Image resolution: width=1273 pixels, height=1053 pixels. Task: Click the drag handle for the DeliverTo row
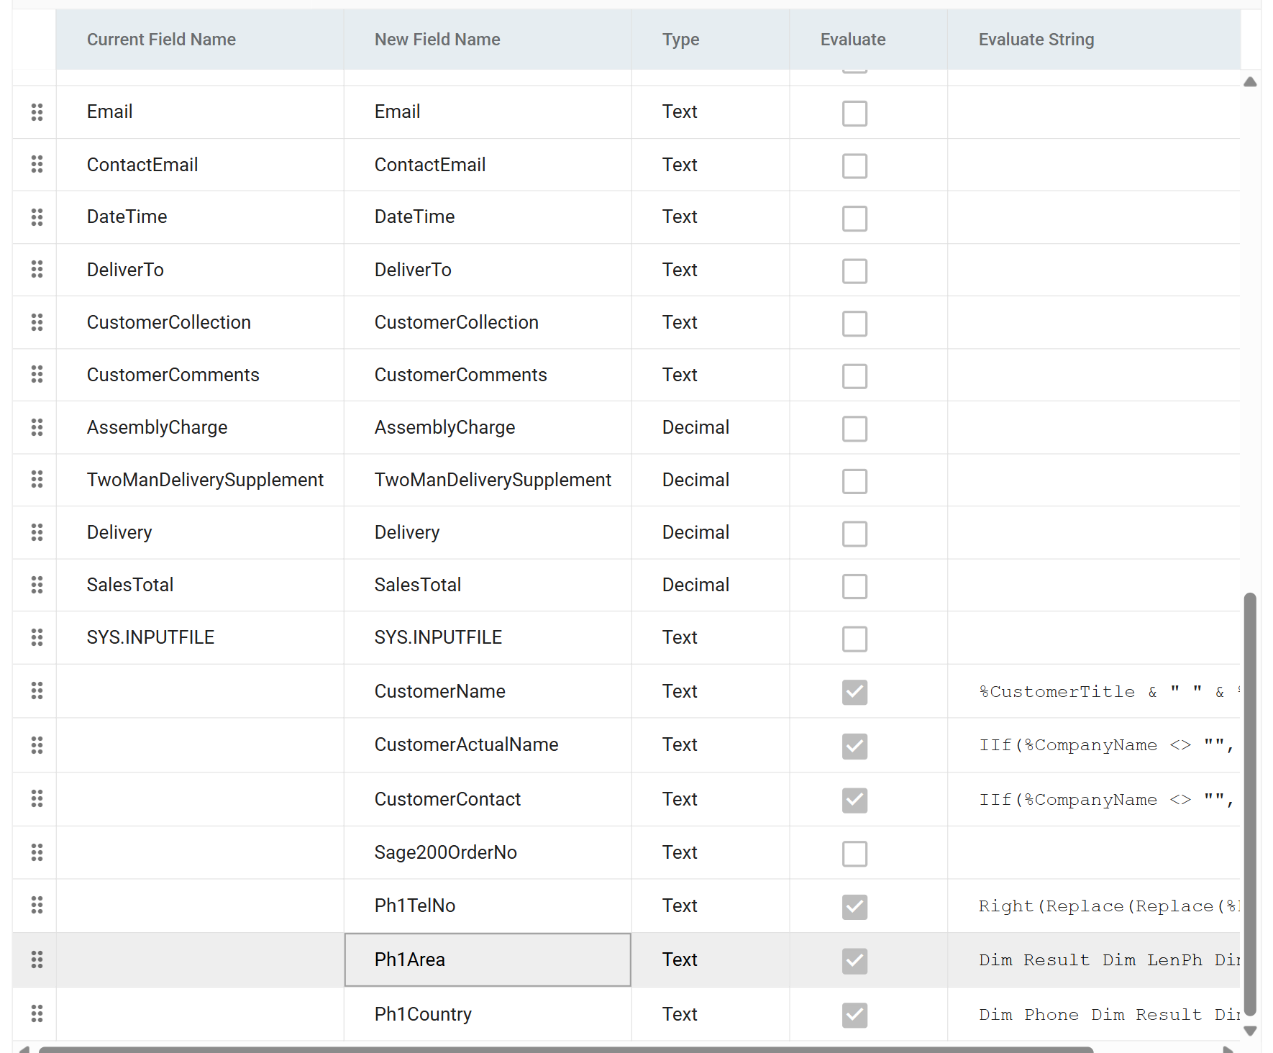pos(37,270)
